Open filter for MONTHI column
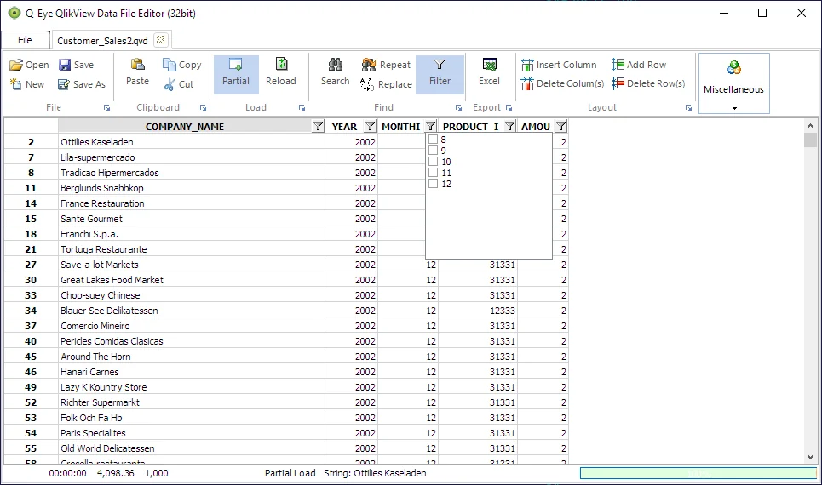Screen dimensions: 822x485 430,126
